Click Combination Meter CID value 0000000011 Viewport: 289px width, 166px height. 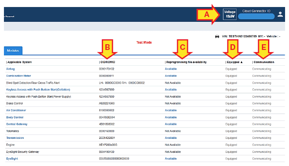click(x=106, y=76)
